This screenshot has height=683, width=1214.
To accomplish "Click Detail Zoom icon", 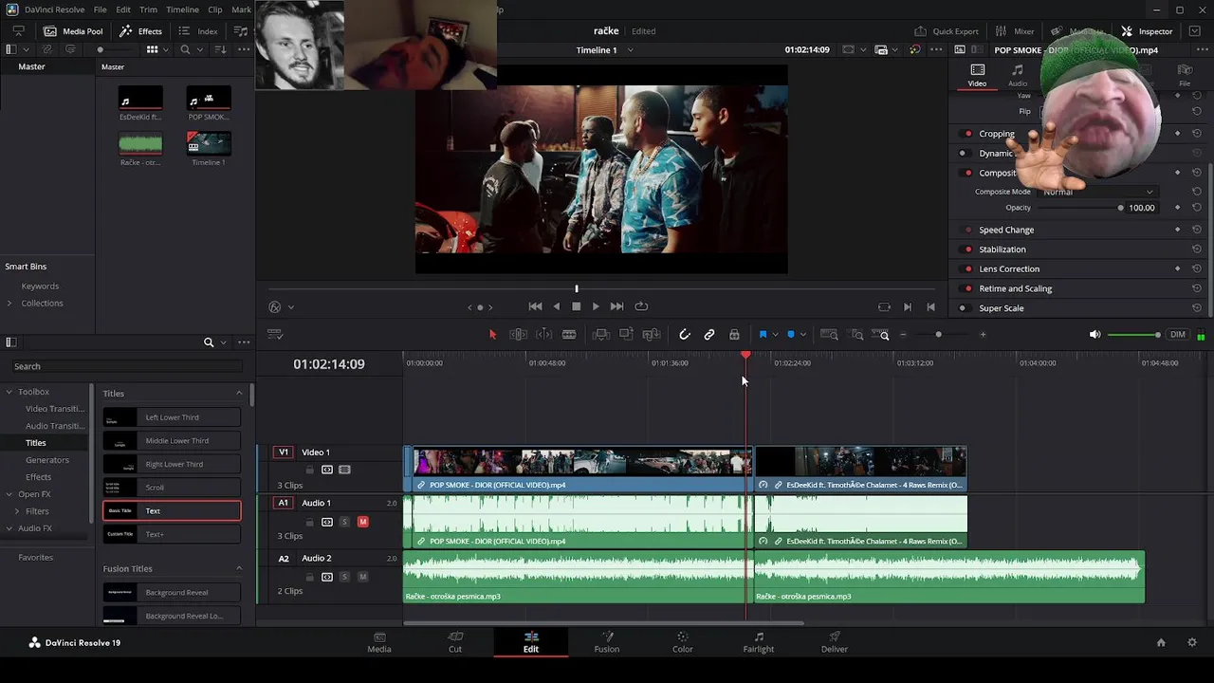I will (857, 335).
